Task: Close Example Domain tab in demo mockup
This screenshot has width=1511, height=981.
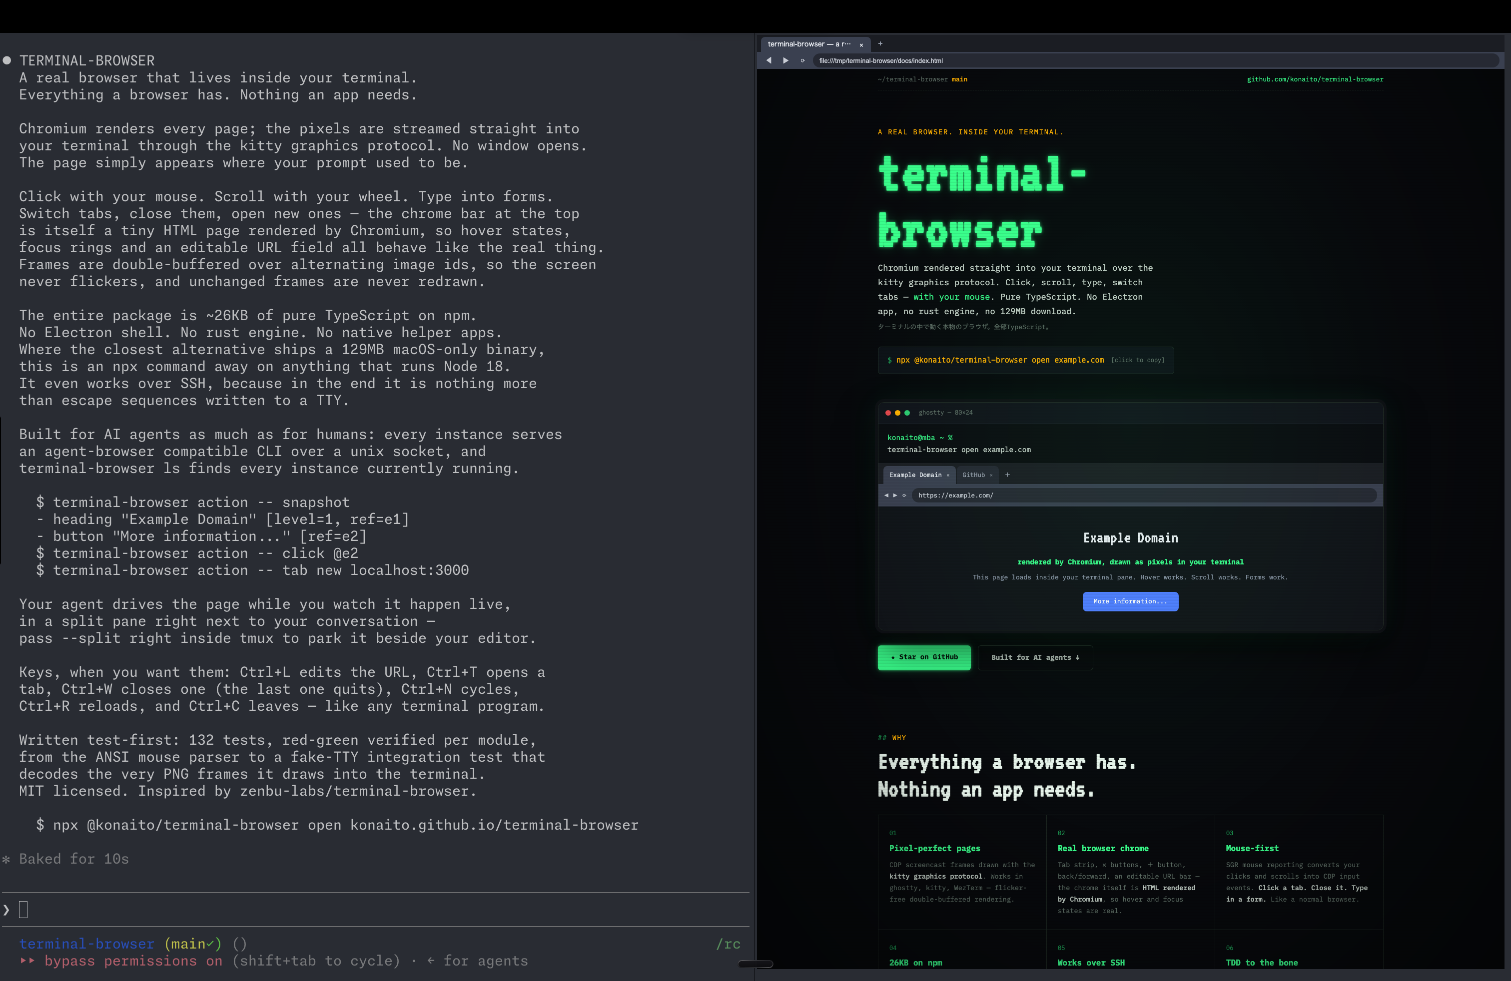Action: click(x=948, y=476)
